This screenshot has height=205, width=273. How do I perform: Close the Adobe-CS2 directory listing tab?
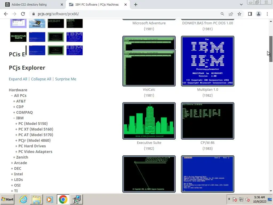[x=62, y=5]
